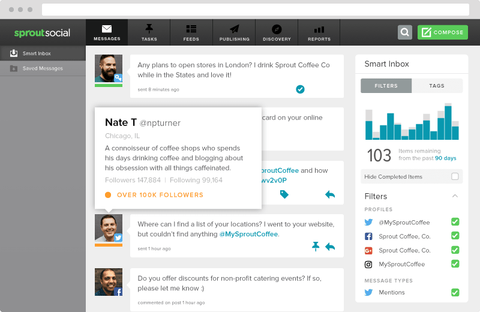The height and width of the screenshot is (312, 480).
Task: Click the Smart Inbox panel heading
Action: [x=386, y=64]
